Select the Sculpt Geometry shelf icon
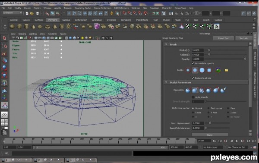This screenshot has width=259, height=163. (181, 26)
